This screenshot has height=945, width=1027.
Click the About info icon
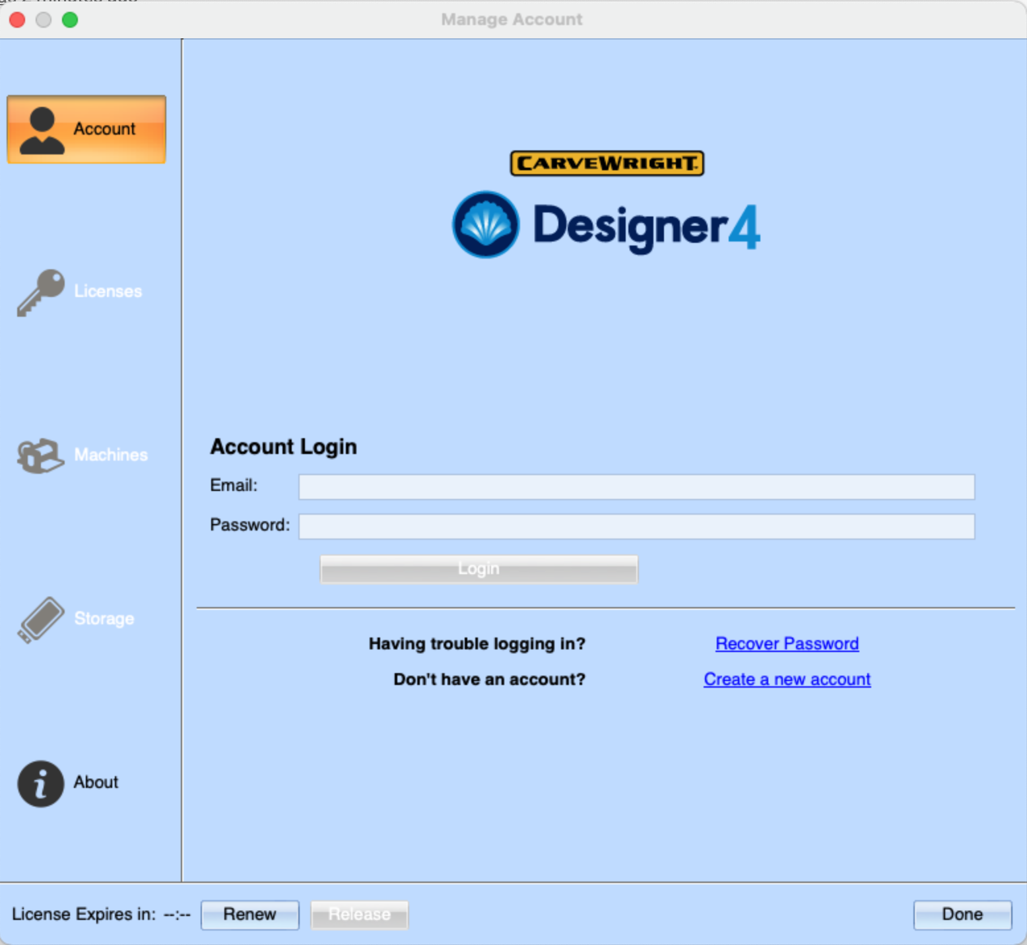[41, 784]
